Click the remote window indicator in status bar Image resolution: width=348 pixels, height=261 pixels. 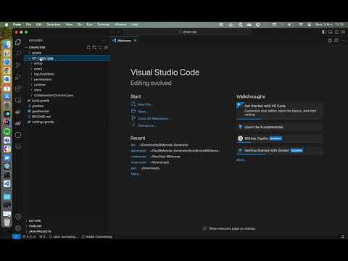pos(16,236)
